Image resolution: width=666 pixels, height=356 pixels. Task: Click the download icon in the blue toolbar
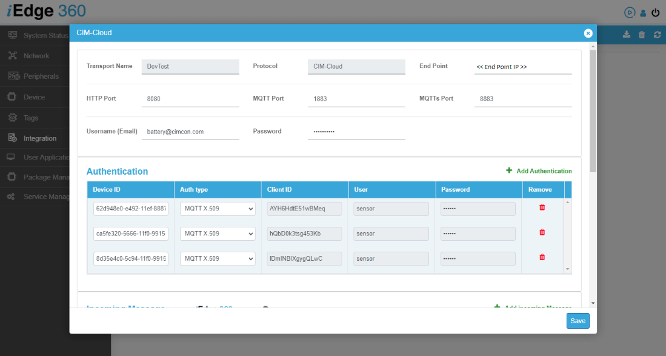[627, 35]
